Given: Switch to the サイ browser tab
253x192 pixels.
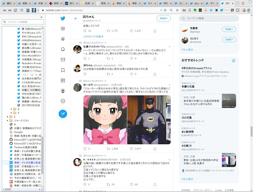Looking at the screenshot, I should coord(149,3).
